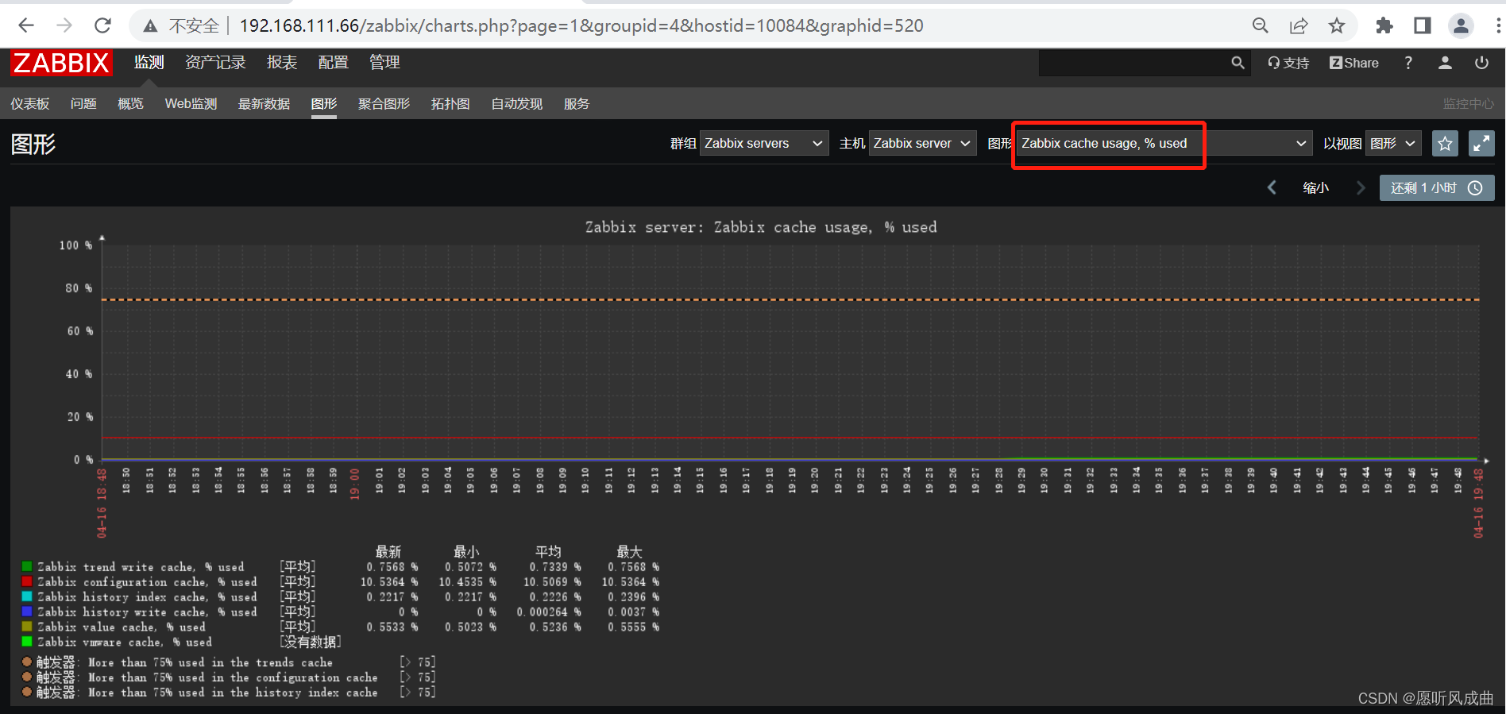This screenshot has height=714, width=1506.
Task: Toggle browser side panel icon
Action: pyautogui.click(x=1423, y=25)
